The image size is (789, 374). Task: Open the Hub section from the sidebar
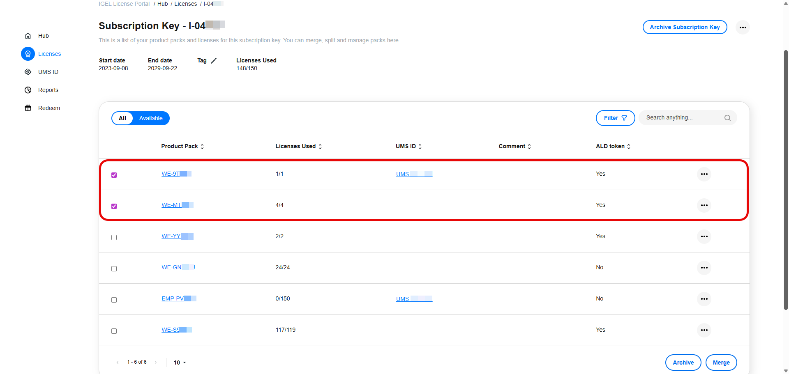28,36
